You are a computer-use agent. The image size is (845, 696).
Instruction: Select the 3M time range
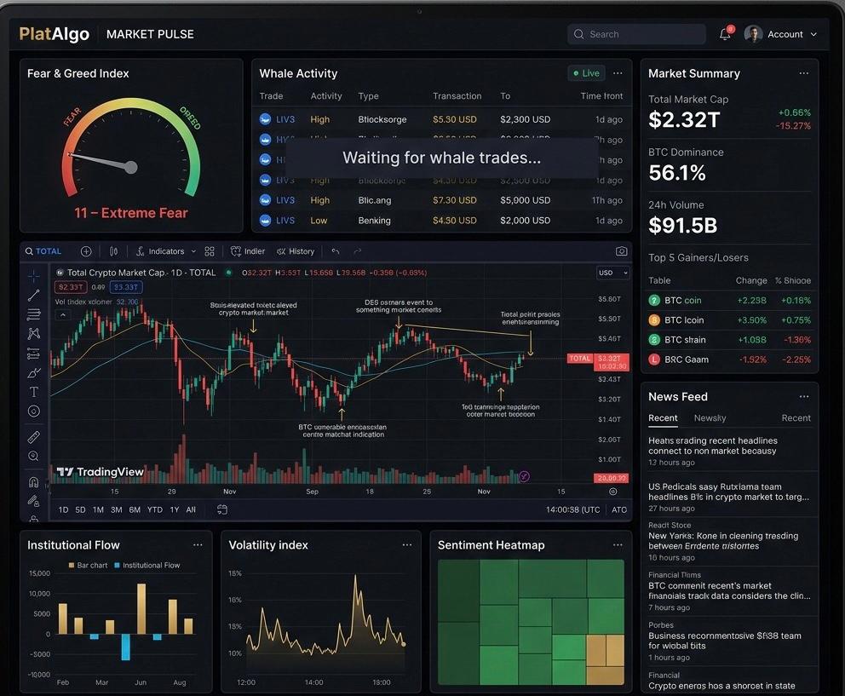(117, 509)
